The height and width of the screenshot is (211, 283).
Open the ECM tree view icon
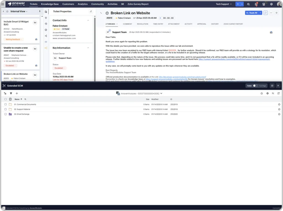[x=5, y=93]
